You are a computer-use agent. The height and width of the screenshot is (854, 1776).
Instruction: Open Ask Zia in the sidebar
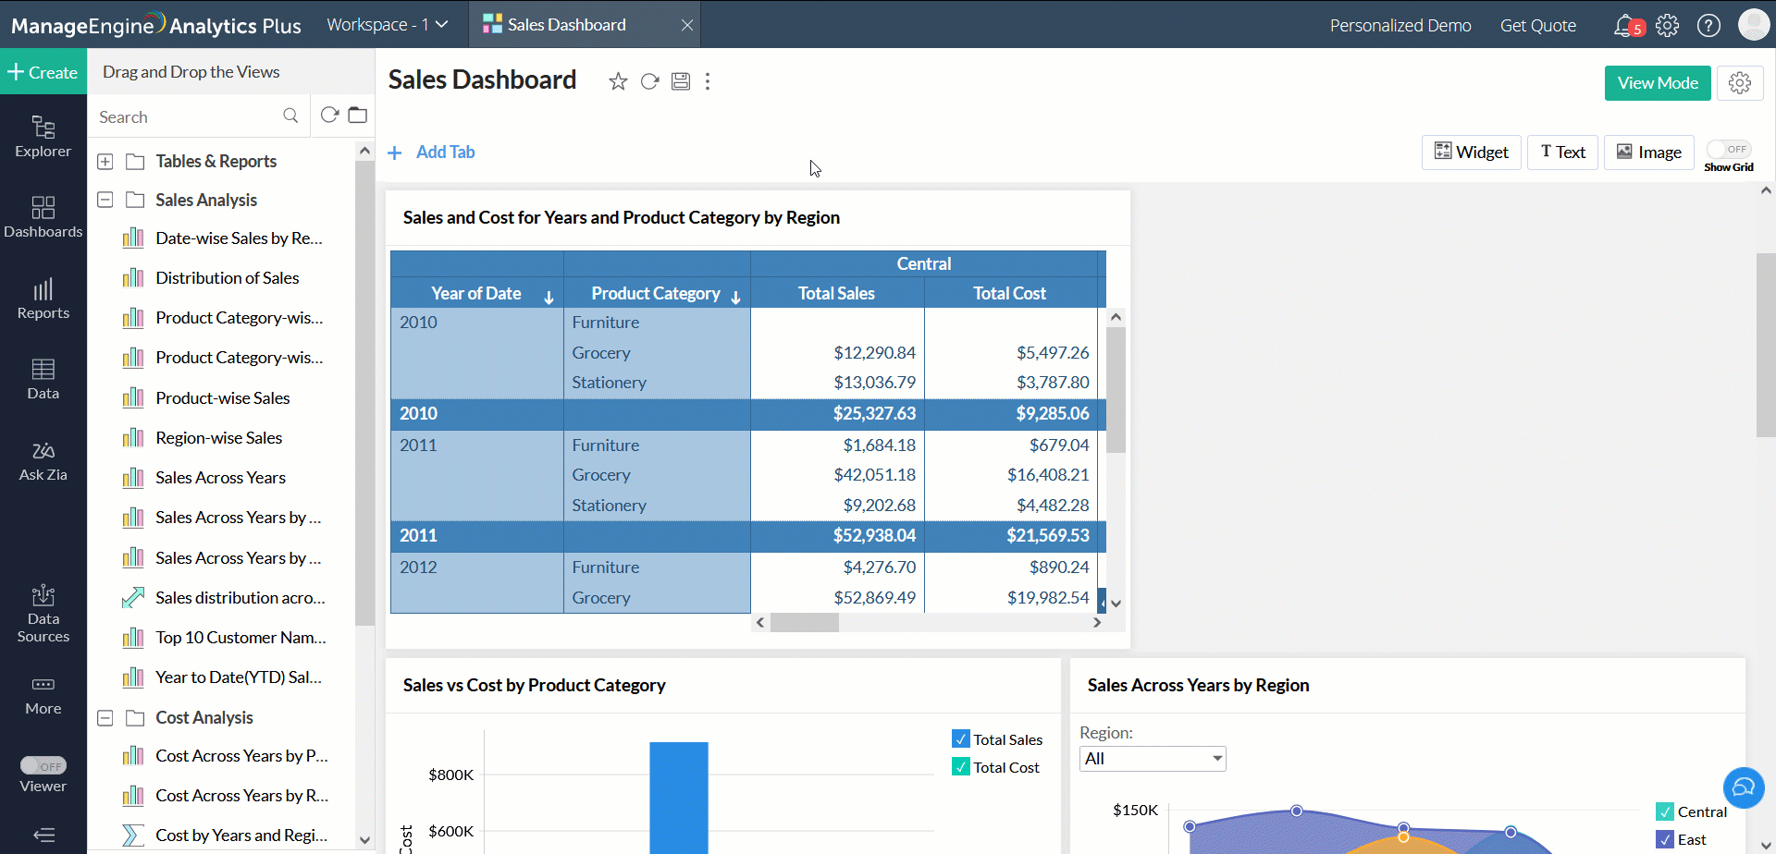pos(43,460)
